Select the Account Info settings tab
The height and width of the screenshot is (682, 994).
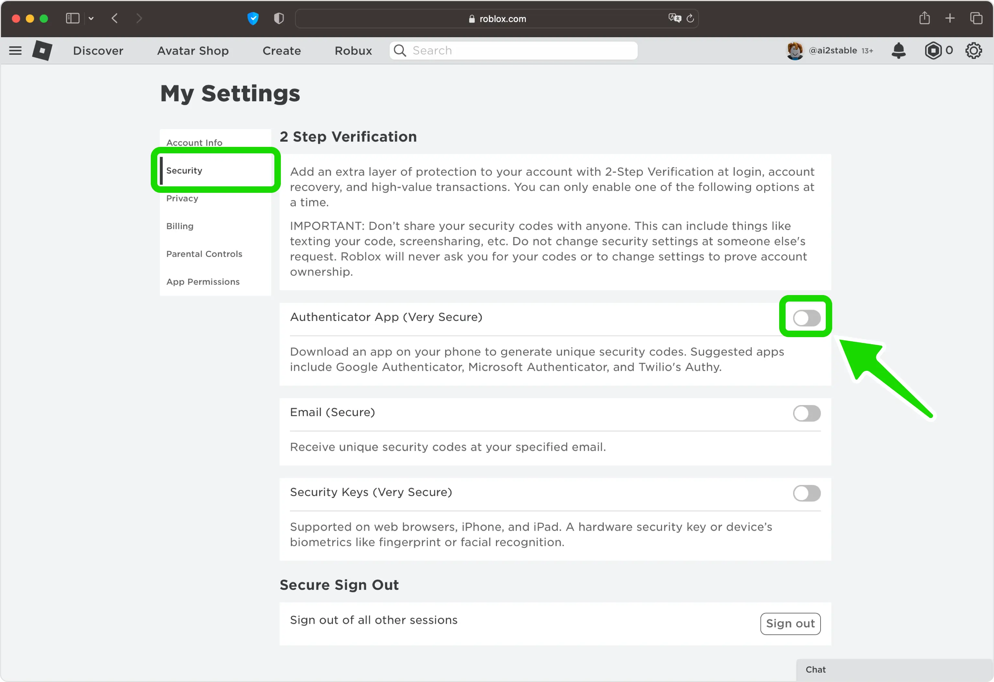tap(195, 143)
